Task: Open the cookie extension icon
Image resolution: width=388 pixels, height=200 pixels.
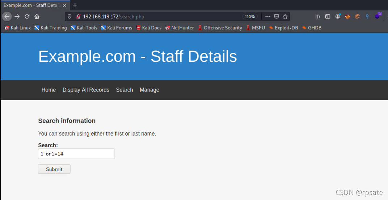Action: click(357, 17)
